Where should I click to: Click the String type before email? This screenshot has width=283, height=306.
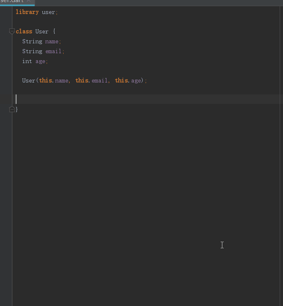tap(32, 51)
